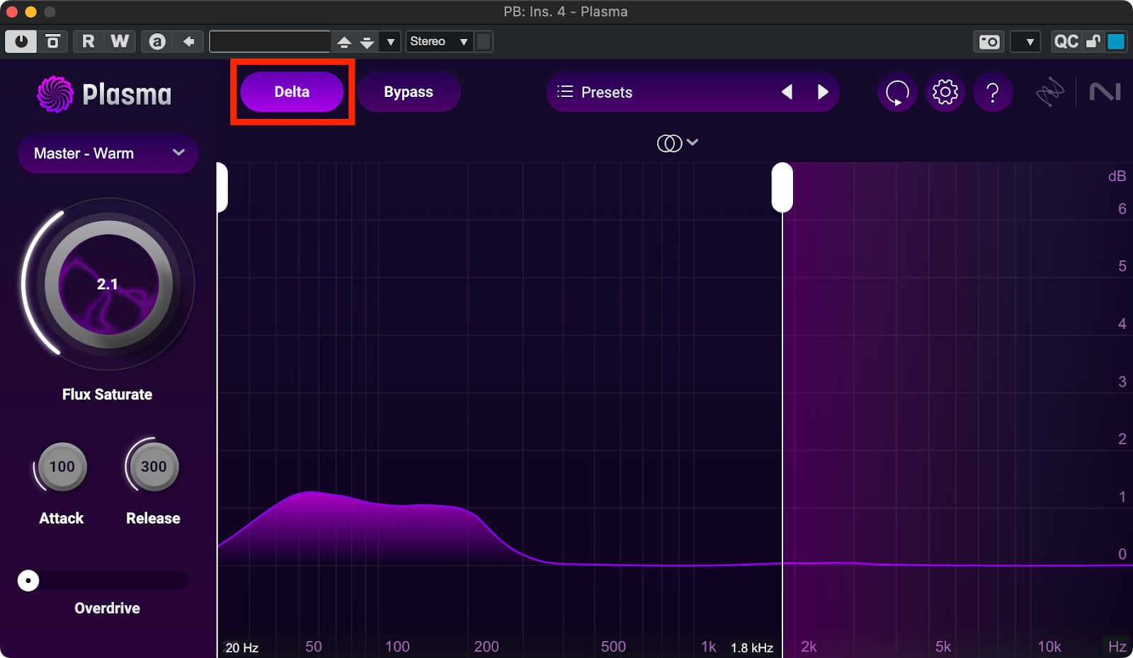Click the 1.8 kHz crossover band handle
Viewport: 1133px width, 658px height.
pyautogui.click(x=782, y=187)
